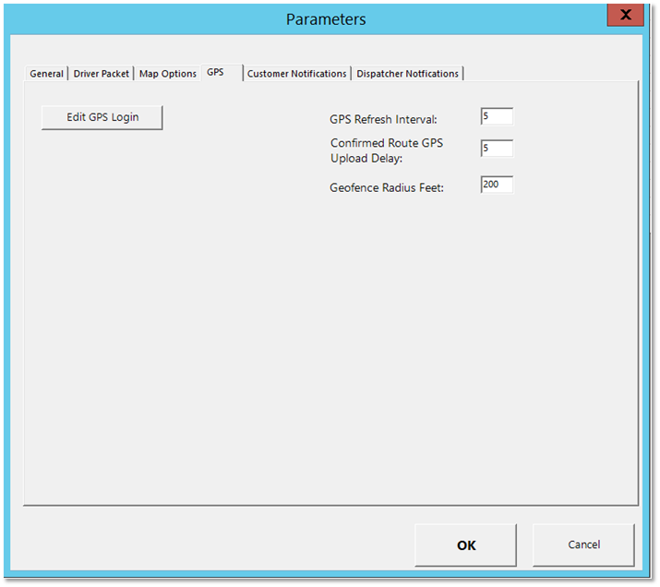Open the Driver Packet tab
This screenshot has height=587, width=660.
pyautogui.click(x=102, y=74)
